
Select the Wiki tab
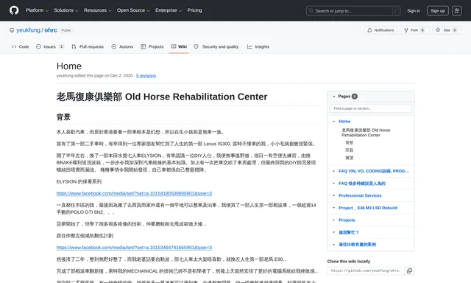[179, 46]
